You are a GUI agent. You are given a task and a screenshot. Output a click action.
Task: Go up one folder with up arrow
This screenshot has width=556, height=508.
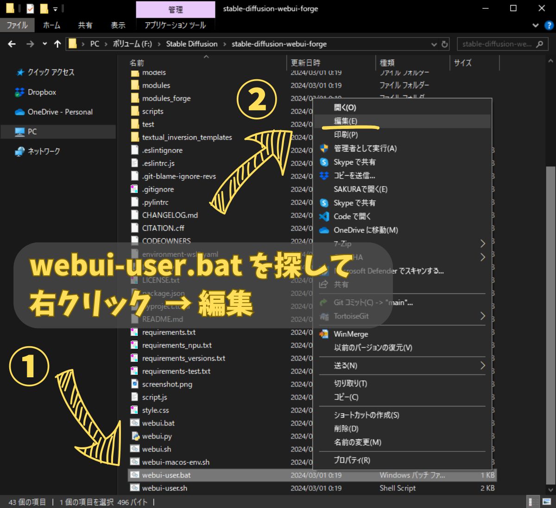pos(57,44)
